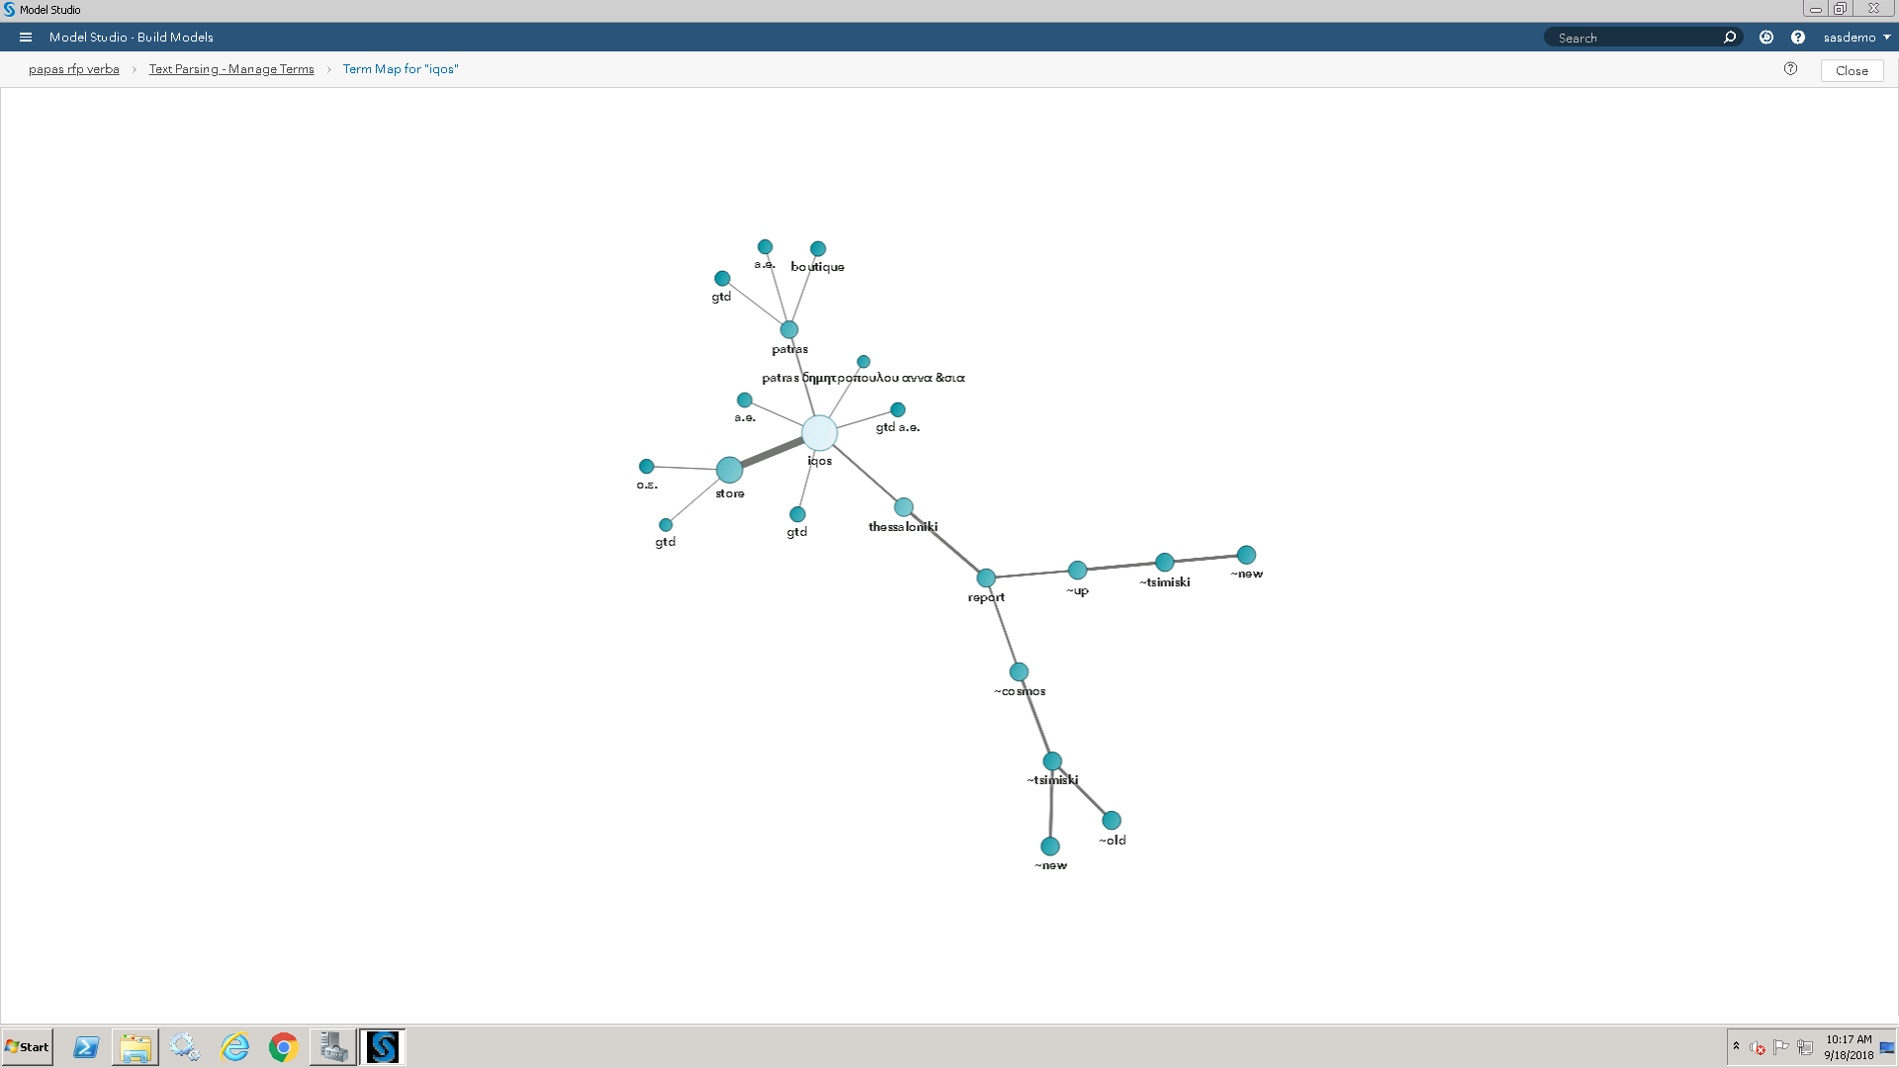Open the Windows Start menu
The width and height of the screenshot is (1899, 1068).
pyautogui.click(x=28, y=1047)
